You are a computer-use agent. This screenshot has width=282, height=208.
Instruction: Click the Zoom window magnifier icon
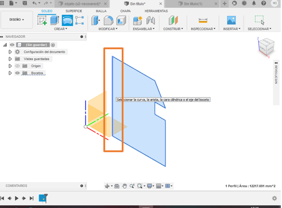click(x=139, y=186)
